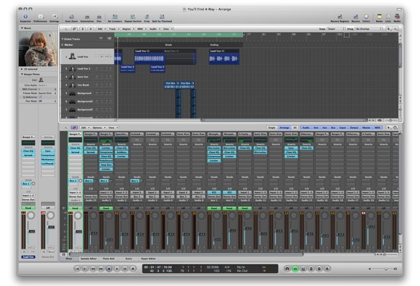Toggle the button left of Cycle in the transport
This screenshot has height=286, width=420.
coord(287,269)
